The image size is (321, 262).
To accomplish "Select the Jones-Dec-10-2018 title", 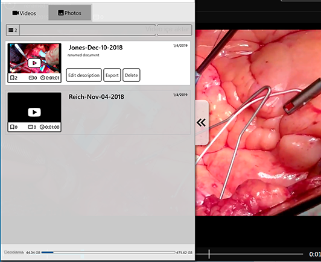I will [x=95, y=48].
